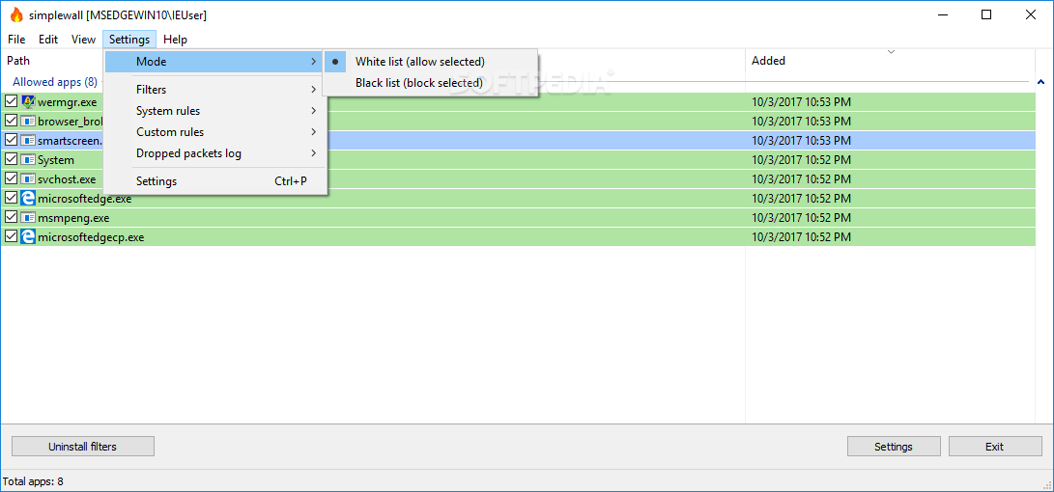Expand the Filters submenu
The image size is (1054, 492).
215,90
